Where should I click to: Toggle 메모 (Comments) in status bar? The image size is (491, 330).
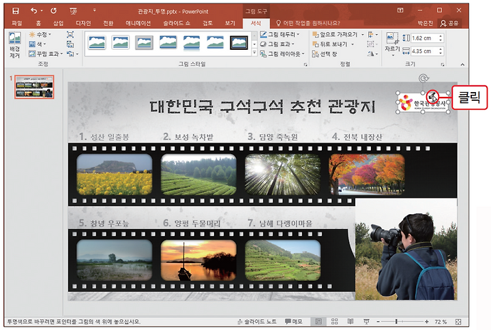293,322
